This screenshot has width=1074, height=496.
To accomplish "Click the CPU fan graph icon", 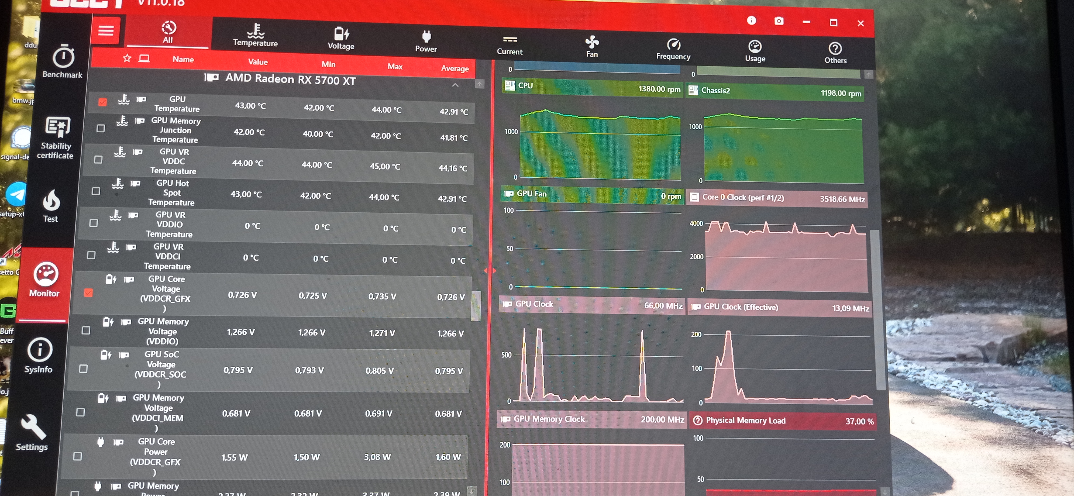I will coord(510,85).
